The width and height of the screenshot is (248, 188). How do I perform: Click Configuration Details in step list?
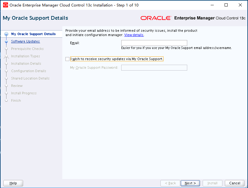pos(29,71)
